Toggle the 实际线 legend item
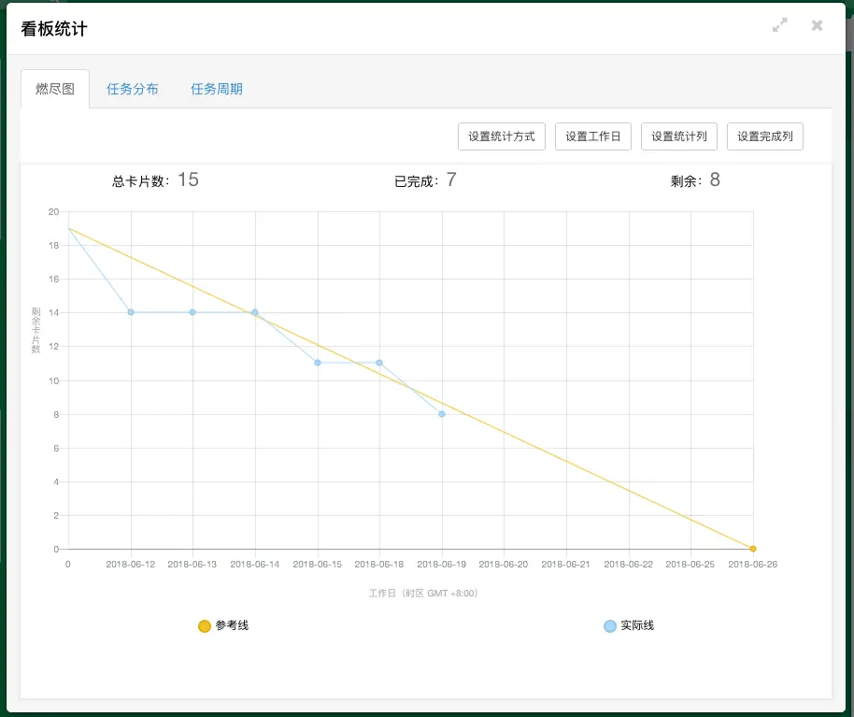The image size is (854, 717). 629,626
